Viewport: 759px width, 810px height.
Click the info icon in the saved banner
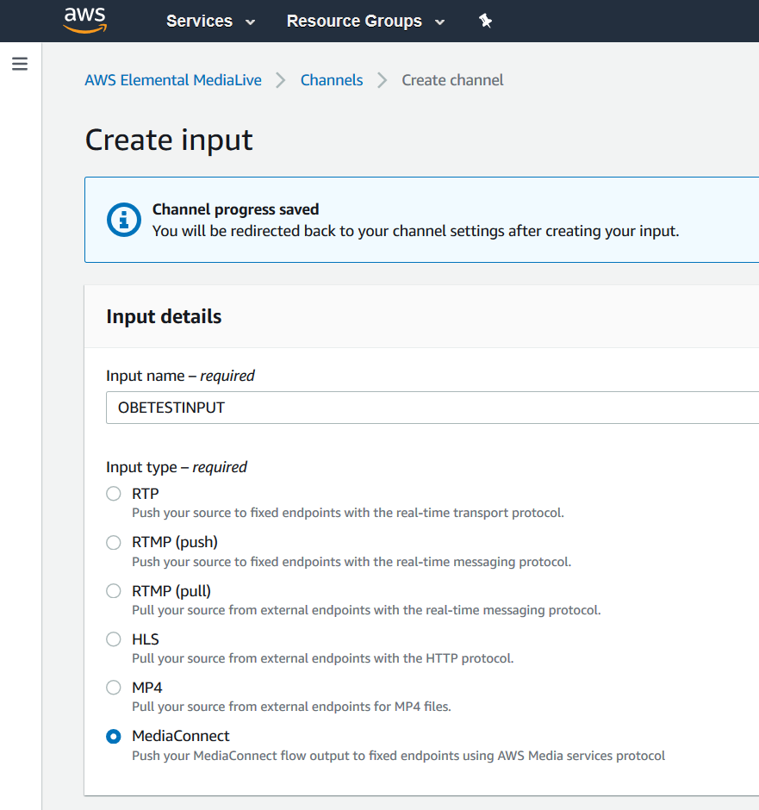point(124,220)
